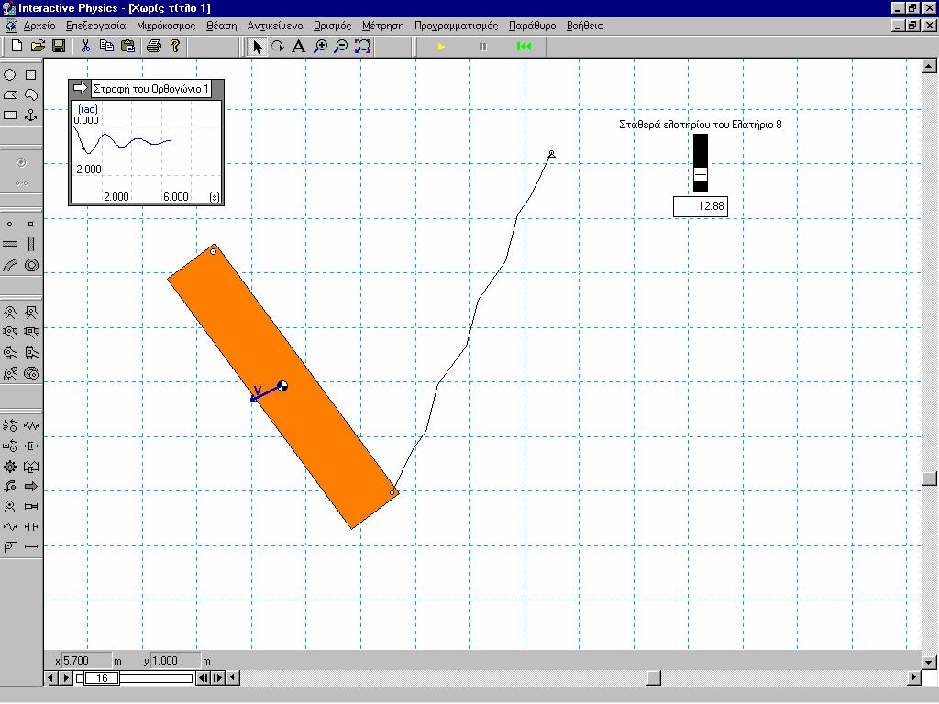Click the Open file folder icon
This screenshot has width=939, height=704.
pyautogui.click(x=38, y=46)
